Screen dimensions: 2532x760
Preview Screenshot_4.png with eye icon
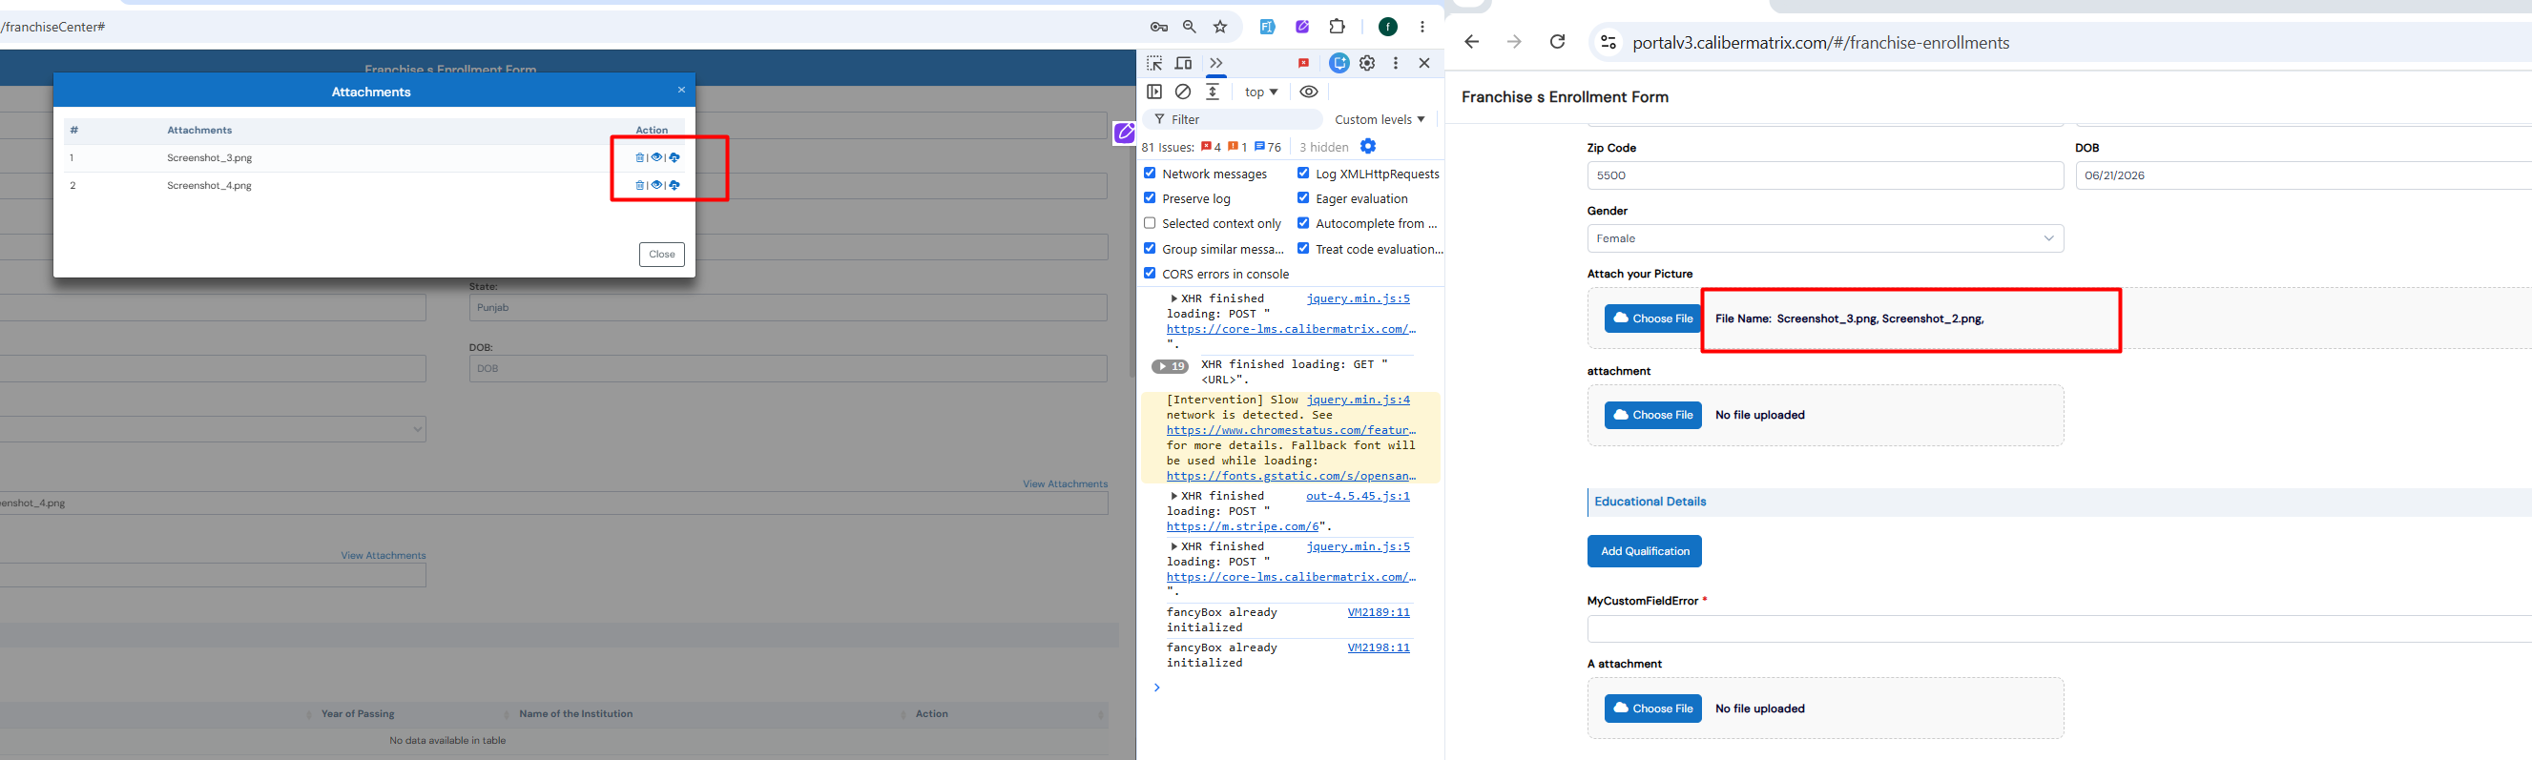click(x=656, y=185)
